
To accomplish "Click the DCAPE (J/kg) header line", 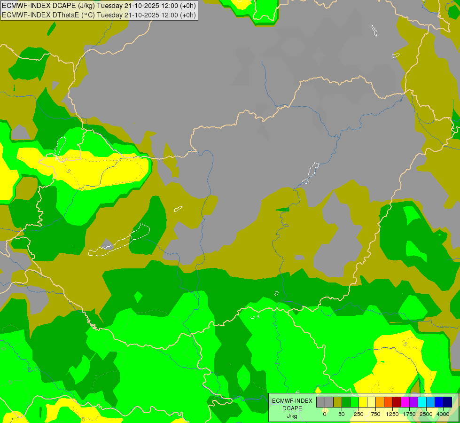I will click(99, 6).
